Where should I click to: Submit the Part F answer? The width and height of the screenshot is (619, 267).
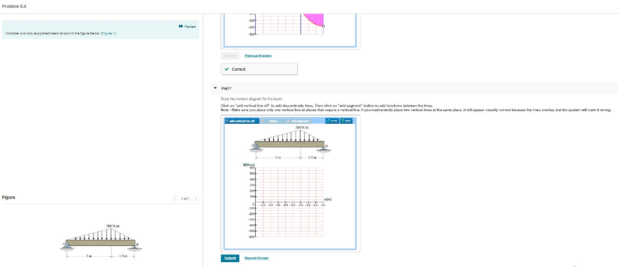[230, 259]
